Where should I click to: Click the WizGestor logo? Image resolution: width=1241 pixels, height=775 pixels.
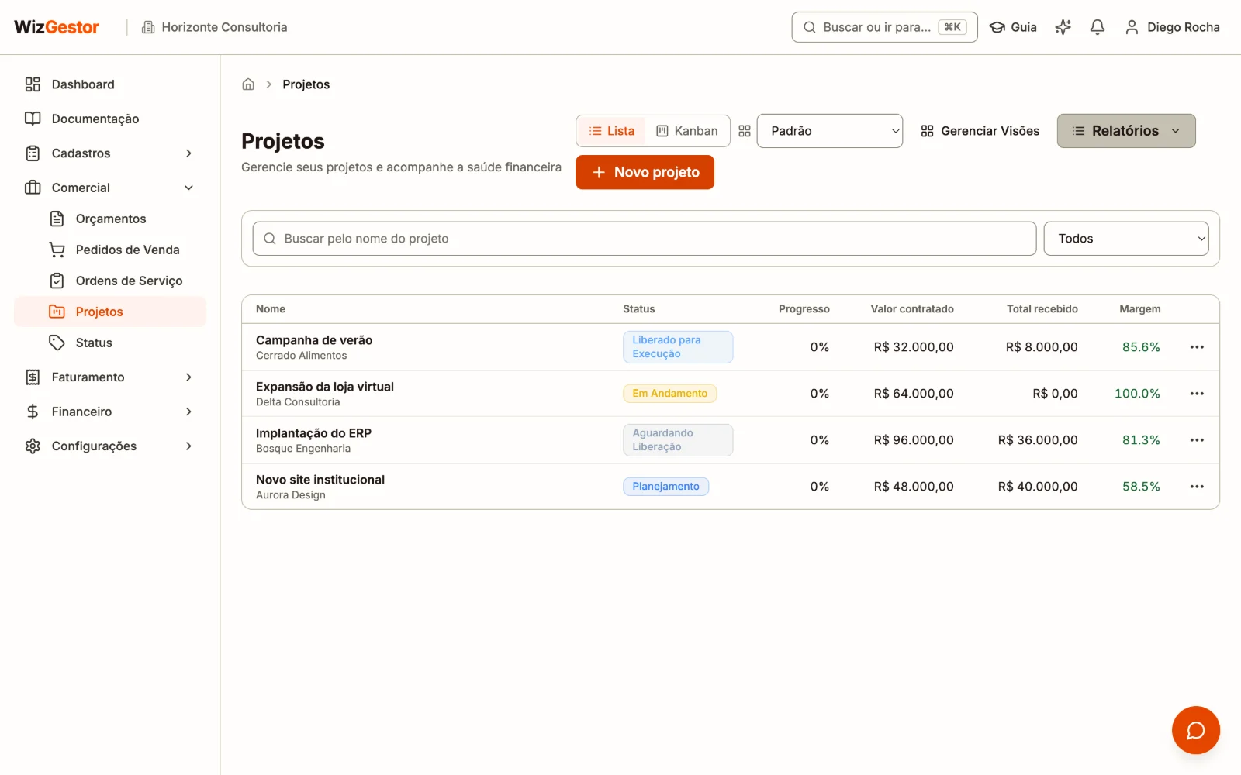click(57, 27)
